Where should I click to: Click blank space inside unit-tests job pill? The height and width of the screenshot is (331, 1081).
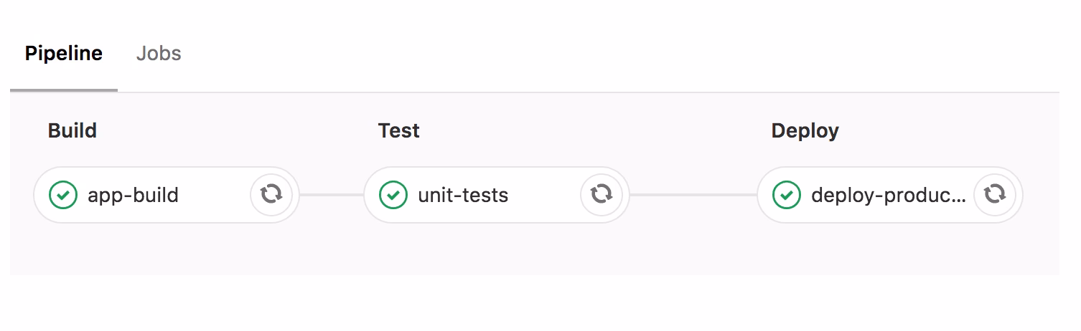[546, 195]
